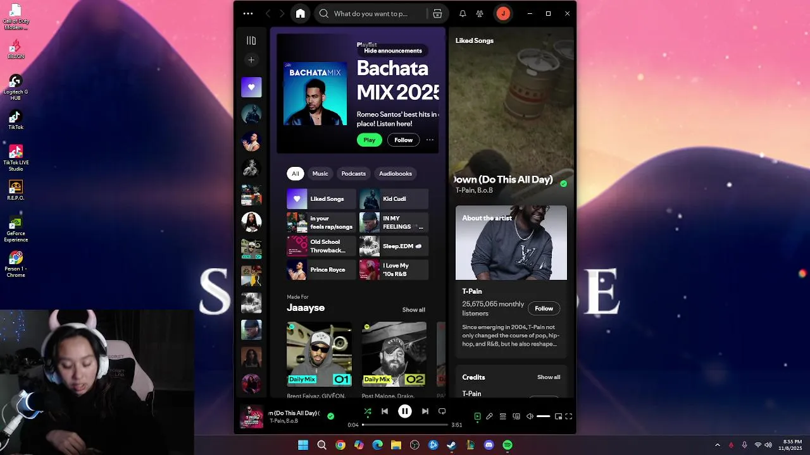Open Bachata Mix cover art
Viewport: 810px width, 455px height.
click(315, 94)
